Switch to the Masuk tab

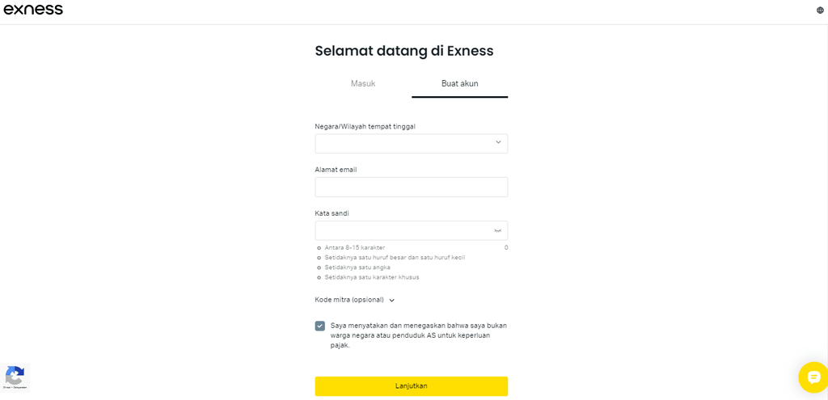(x=363, y=83)
